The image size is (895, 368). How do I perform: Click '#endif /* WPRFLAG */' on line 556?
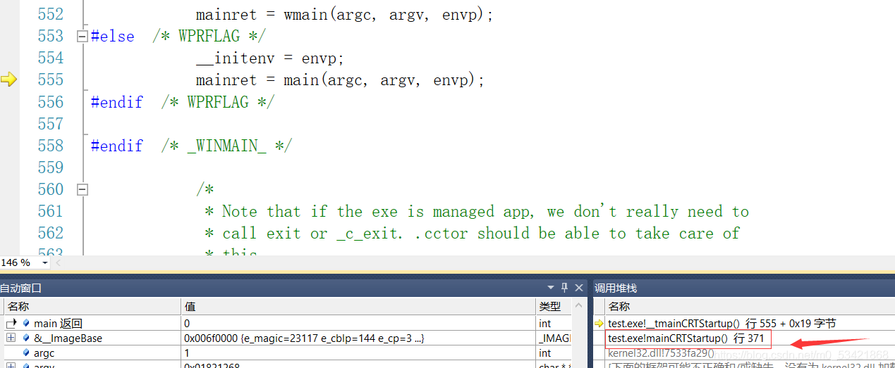pyautogui.click(x=183, y=102)
